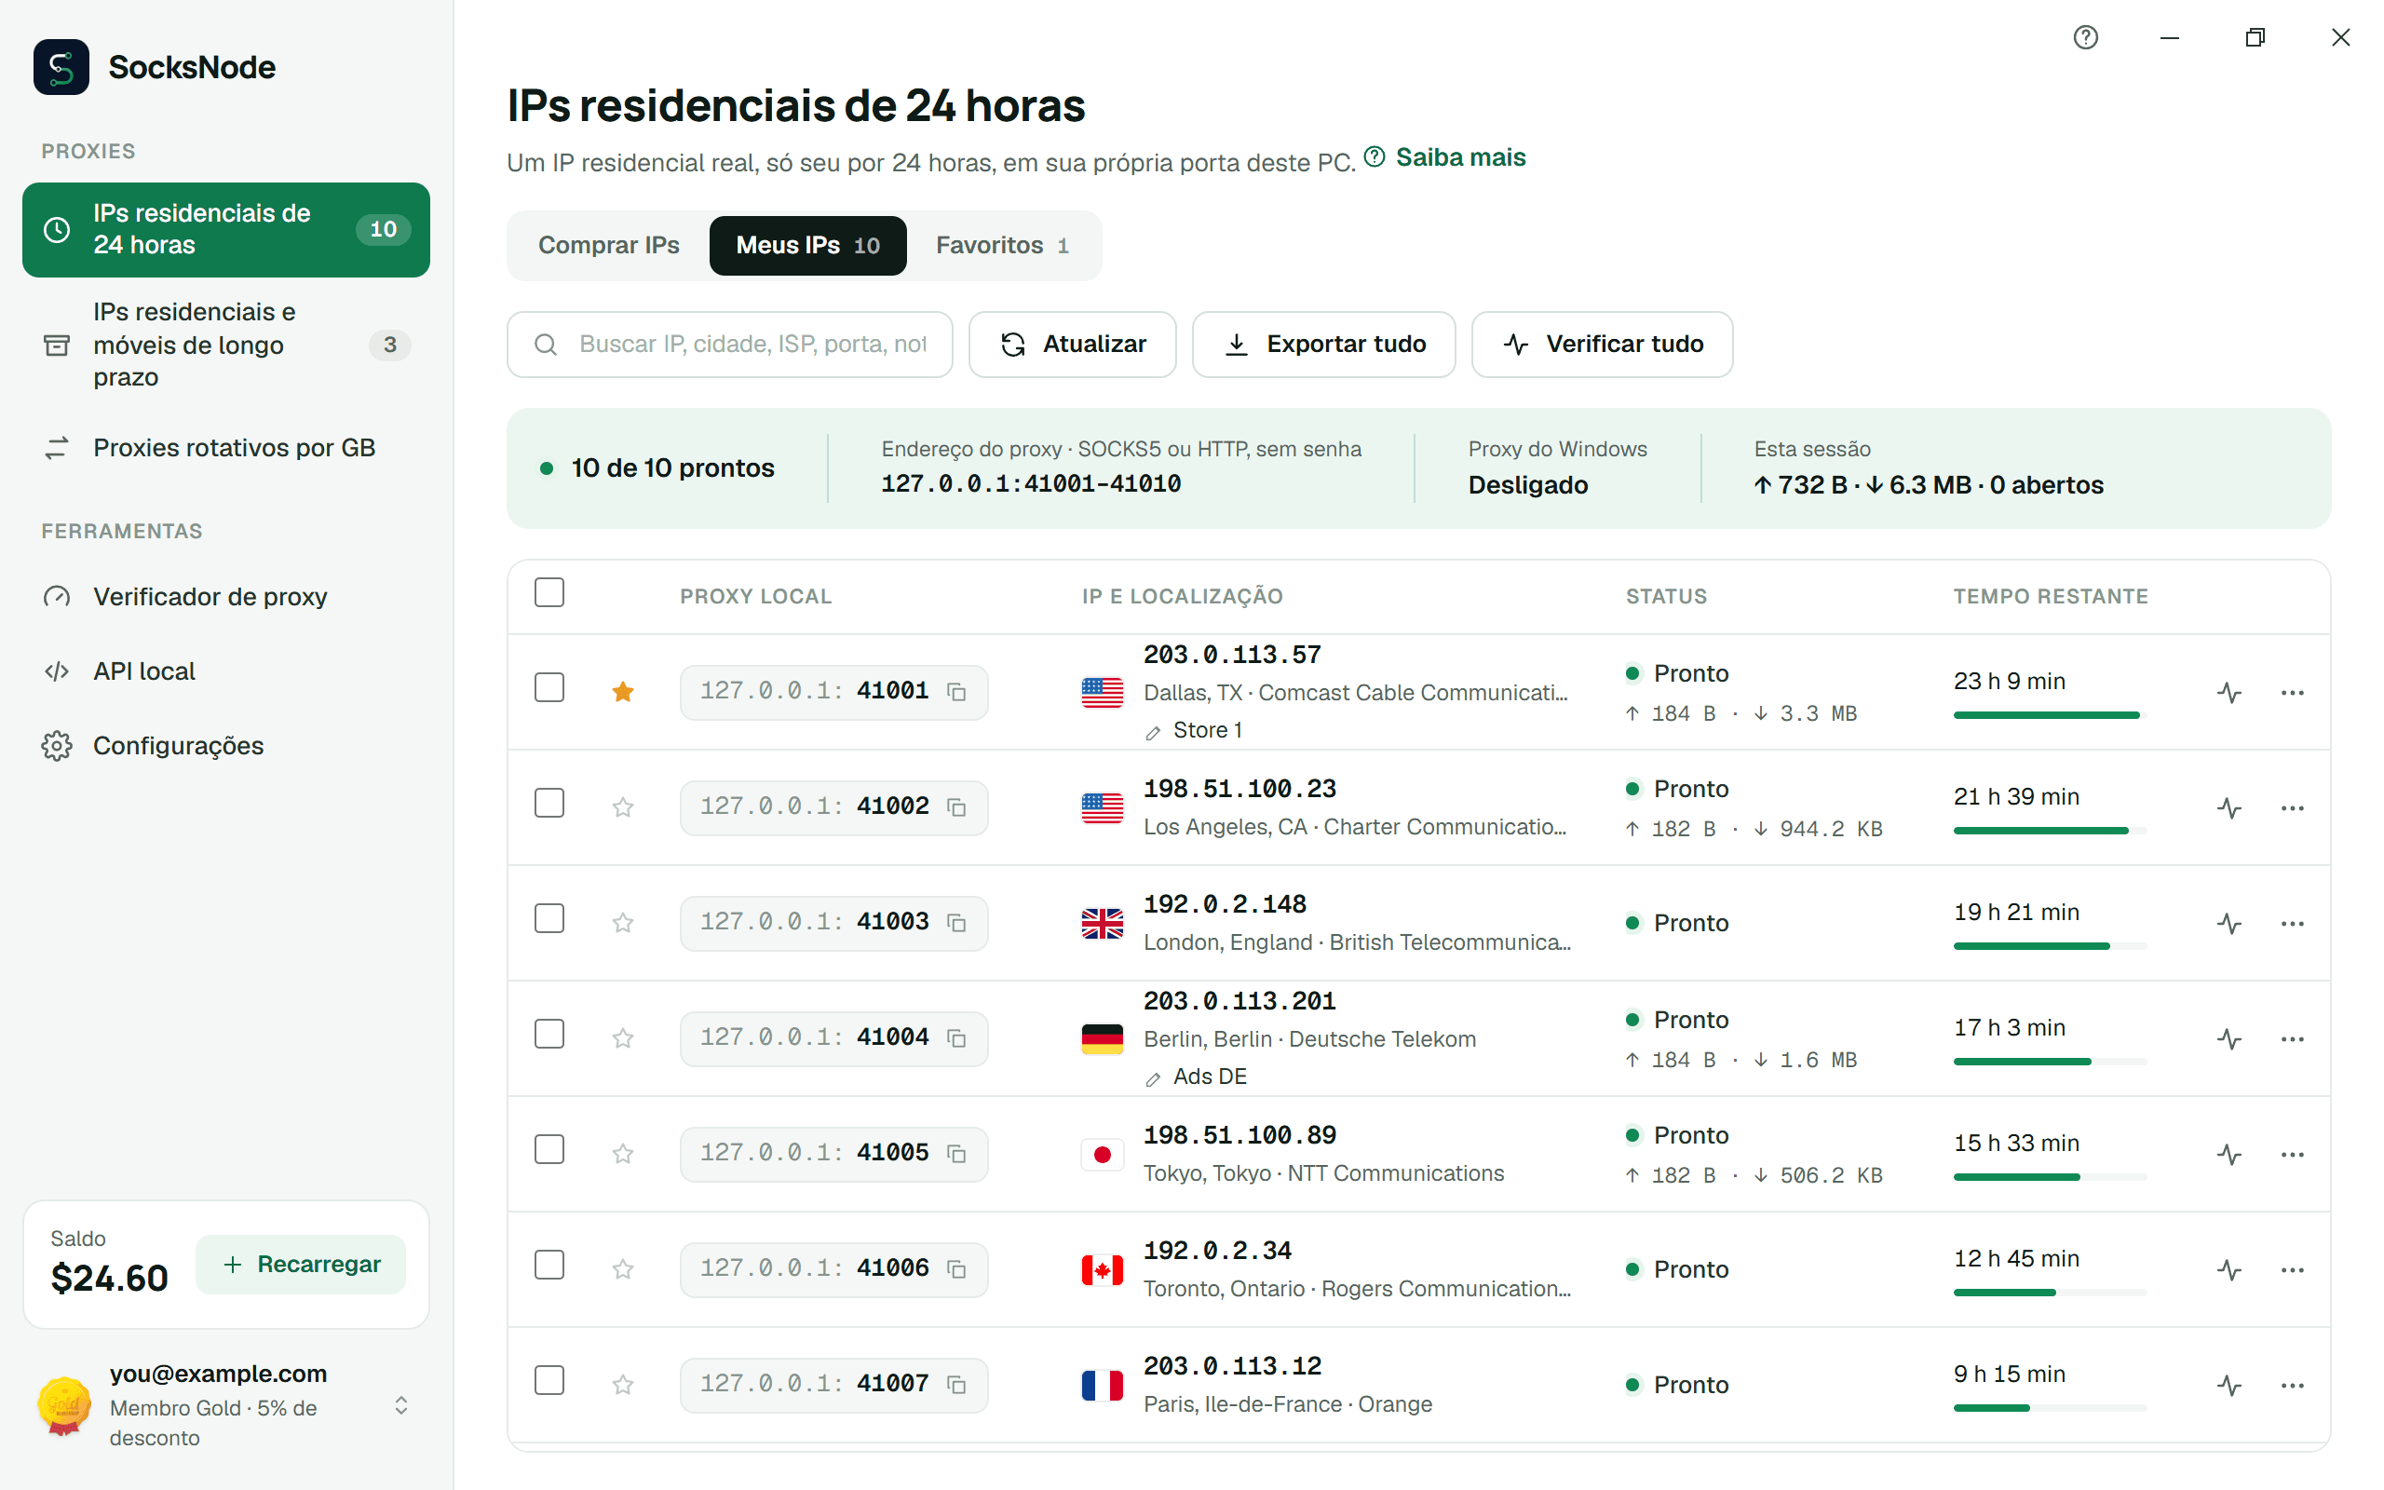The image size is (2384, 1490).
Task: Click the Gold member badge avatar
Action: point(64,1405)
